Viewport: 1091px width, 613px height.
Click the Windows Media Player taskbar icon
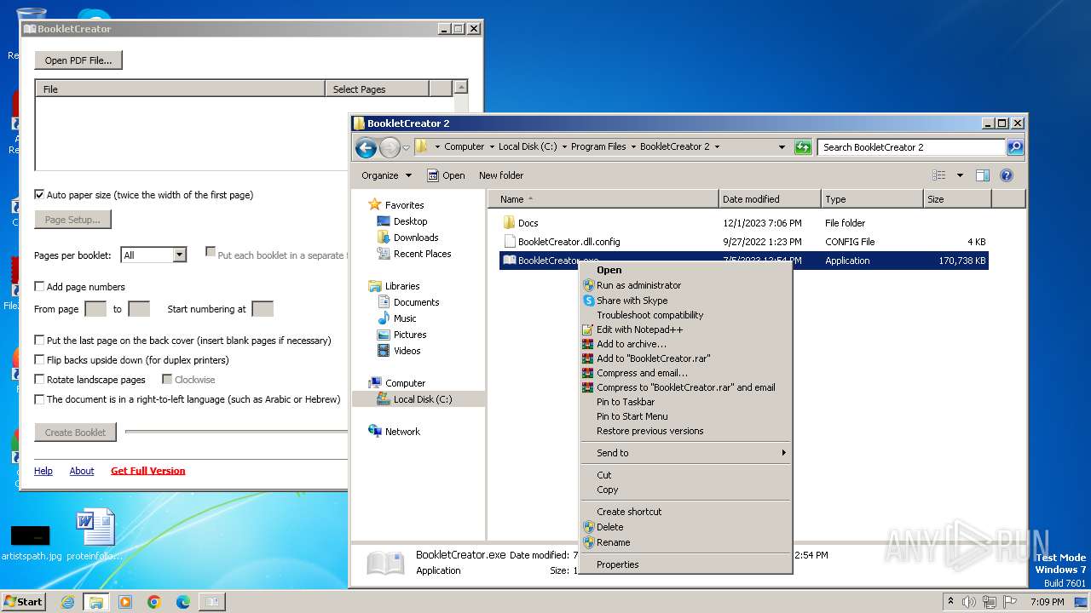[x=125, y=602]
